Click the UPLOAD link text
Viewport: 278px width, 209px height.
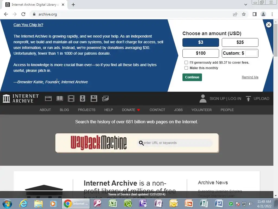coord(261,99)
